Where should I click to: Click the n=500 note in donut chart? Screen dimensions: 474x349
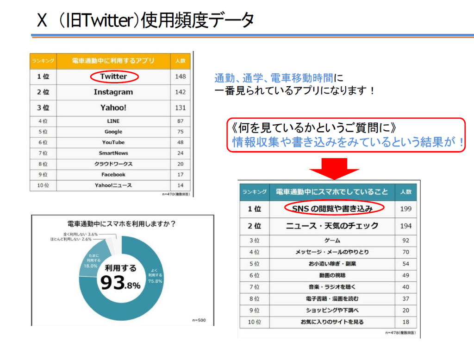(x=199, y=320)
